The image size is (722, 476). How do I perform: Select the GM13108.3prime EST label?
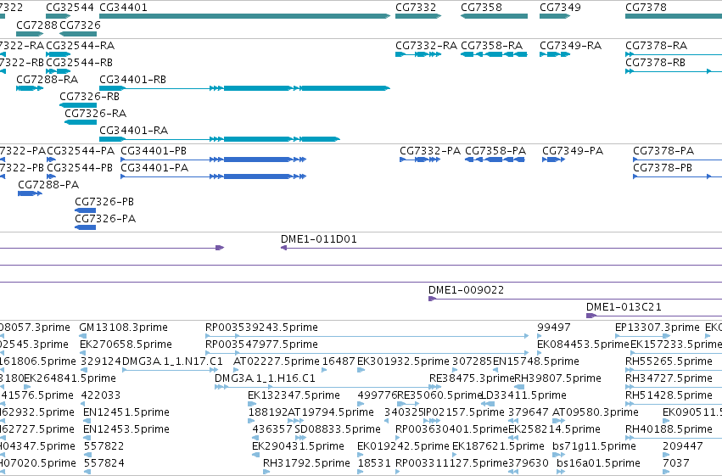coord(123,328)
